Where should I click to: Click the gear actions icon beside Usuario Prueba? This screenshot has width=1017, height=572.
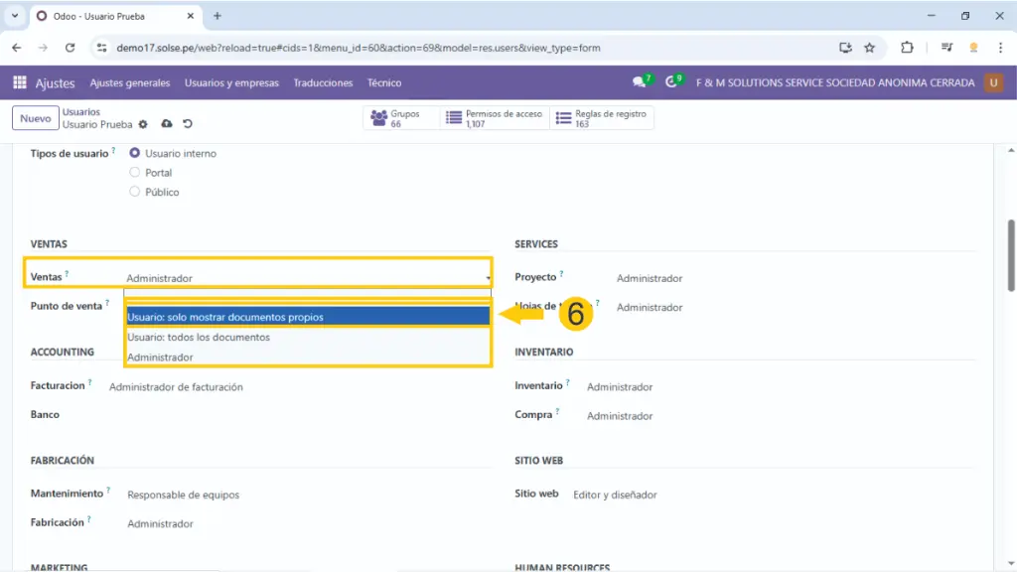tap(143, 124)
